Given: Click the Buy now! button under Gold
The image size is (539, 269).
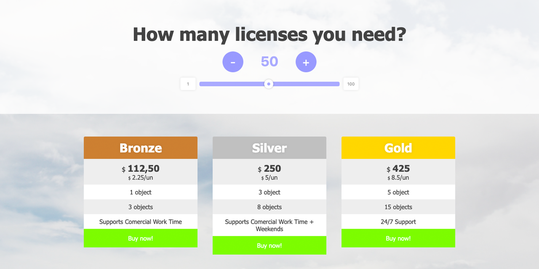Looking at the screenshot, I should [x=398, y=238].
